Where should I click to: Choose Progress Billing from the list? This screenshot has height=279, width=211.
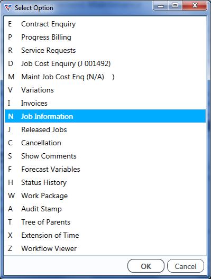(x=105, y=37)
